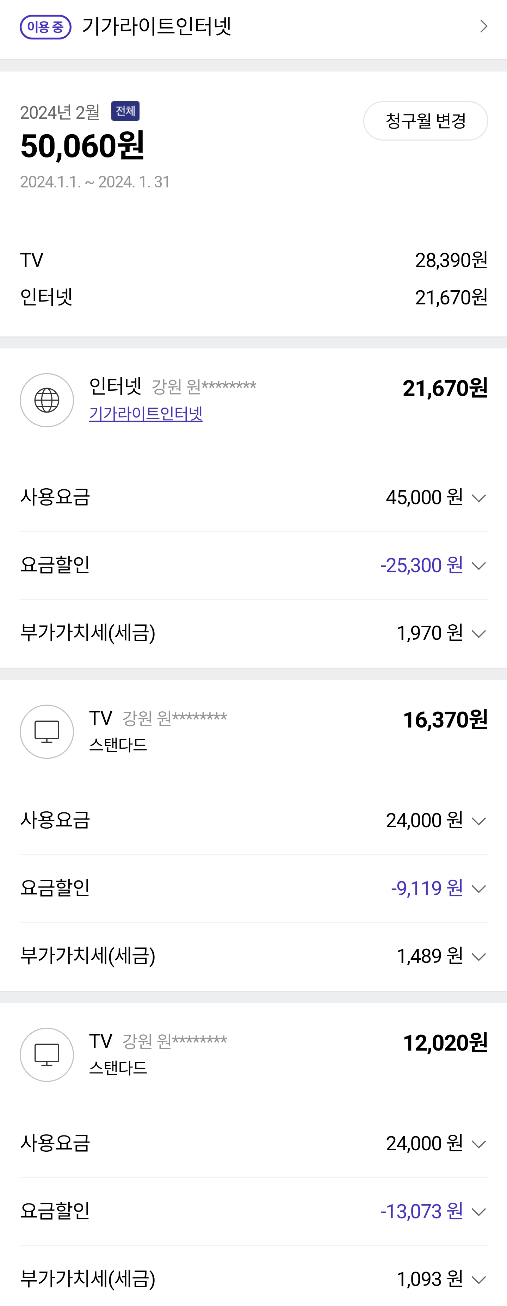Viewport: 507px width, 1306px height.
Task: Expand internet 요금할인 -25,300 원
Action: 478,565
